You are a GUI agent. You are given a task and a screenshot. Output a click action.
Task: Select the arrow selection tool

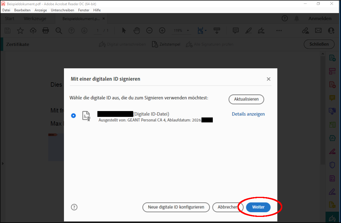coord(124,31)
